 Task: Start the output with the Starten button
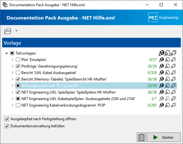(x=164, y=137)
